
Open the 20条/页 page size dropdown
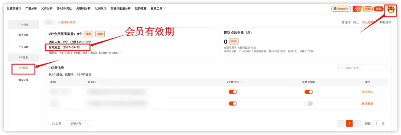click(78, 124)
